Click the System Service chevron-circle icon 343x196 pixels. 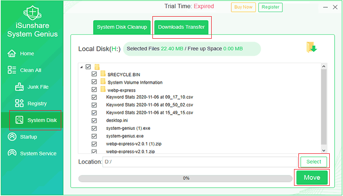point(12,153)
